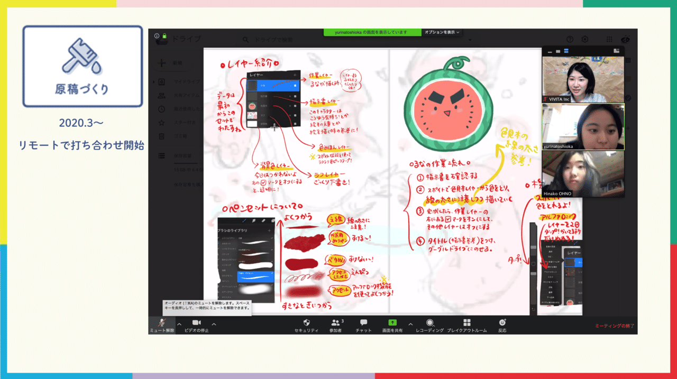Select the VIVITA Inc video thumbnail

[583, 79]
